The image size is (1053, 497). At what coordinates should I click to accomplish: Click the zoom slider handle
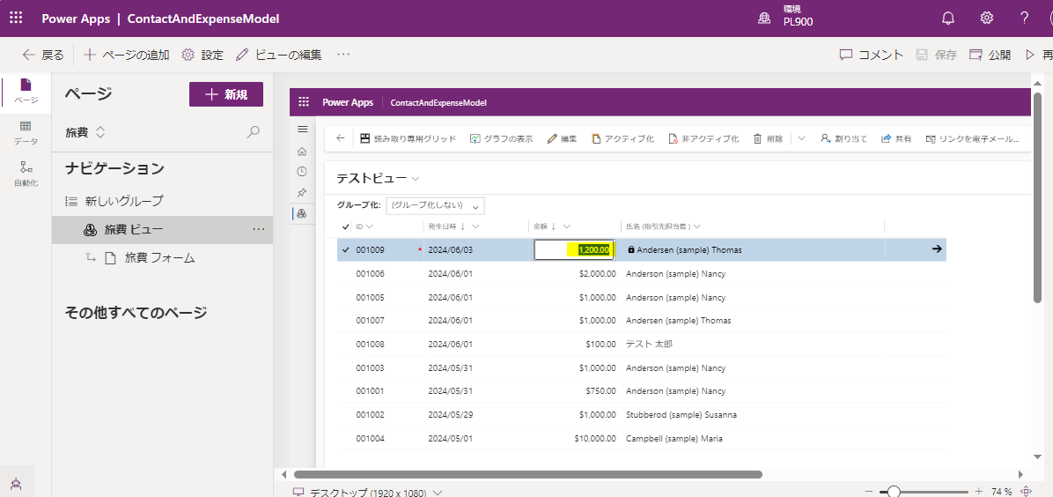click(x=894, y=492)
